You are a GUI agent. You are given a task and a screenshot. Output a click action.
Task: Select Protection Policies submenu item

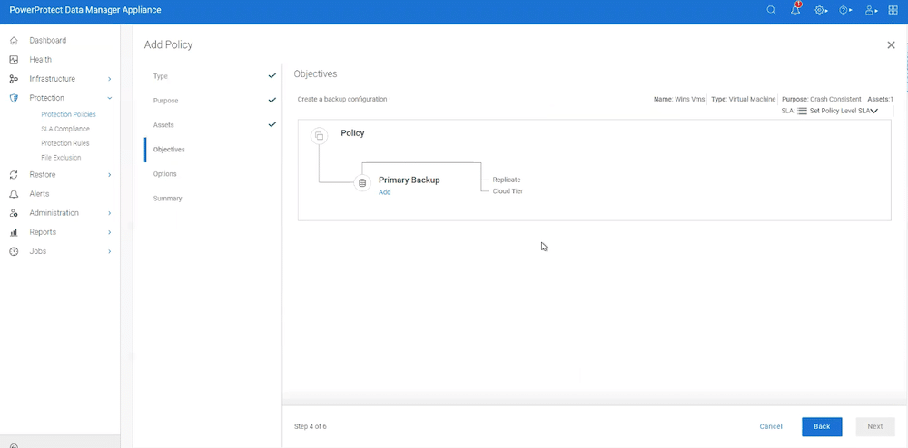(x=68, y=114)
